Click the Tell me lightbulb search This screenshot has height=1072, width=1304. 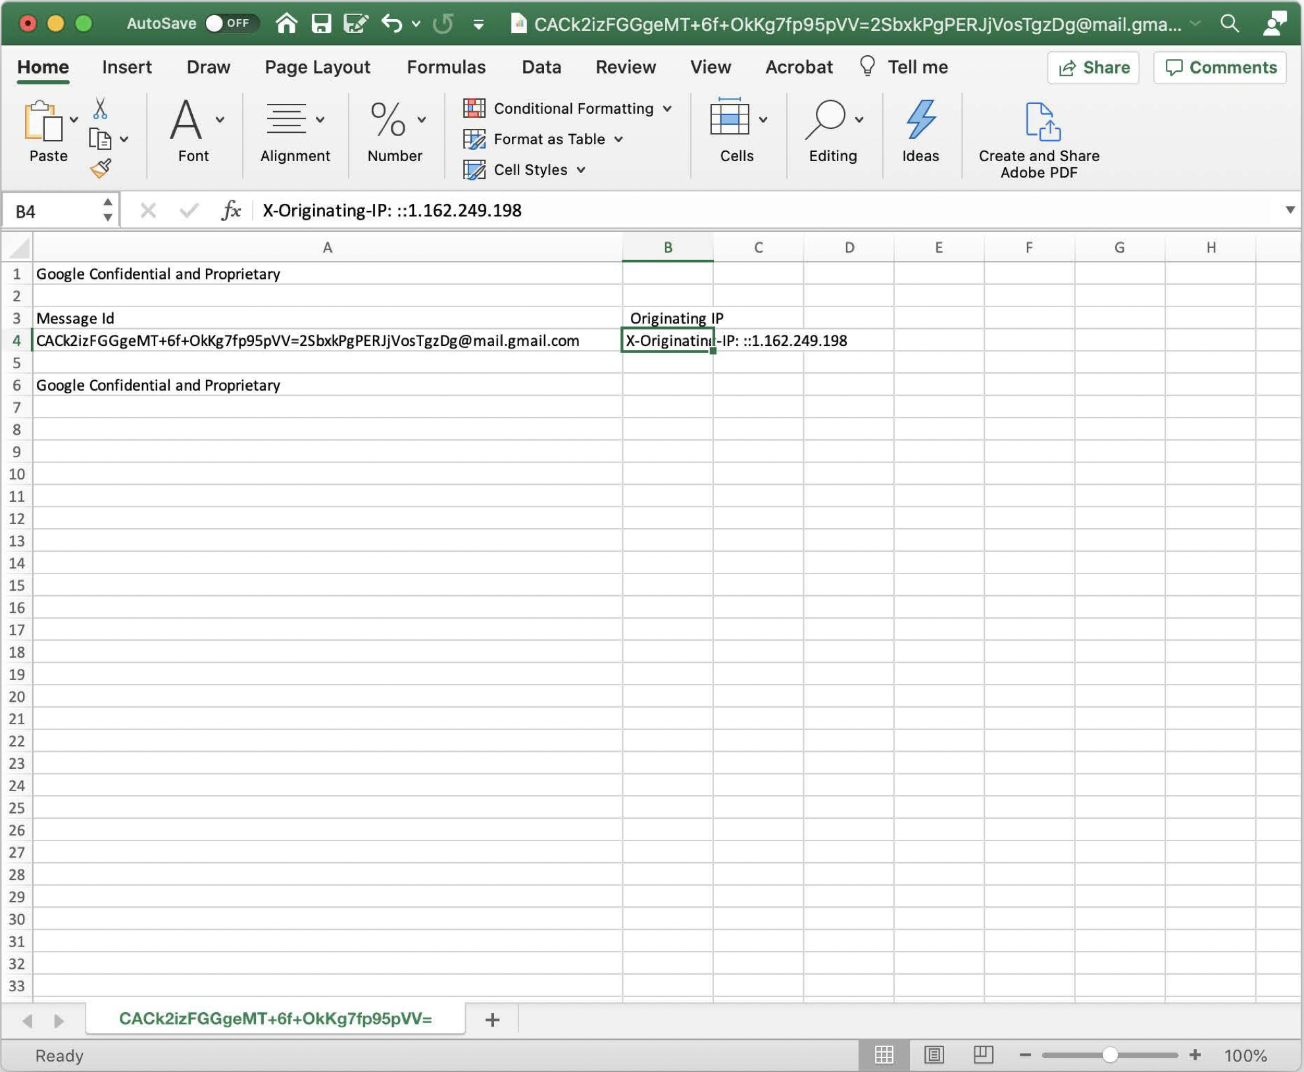904,67
